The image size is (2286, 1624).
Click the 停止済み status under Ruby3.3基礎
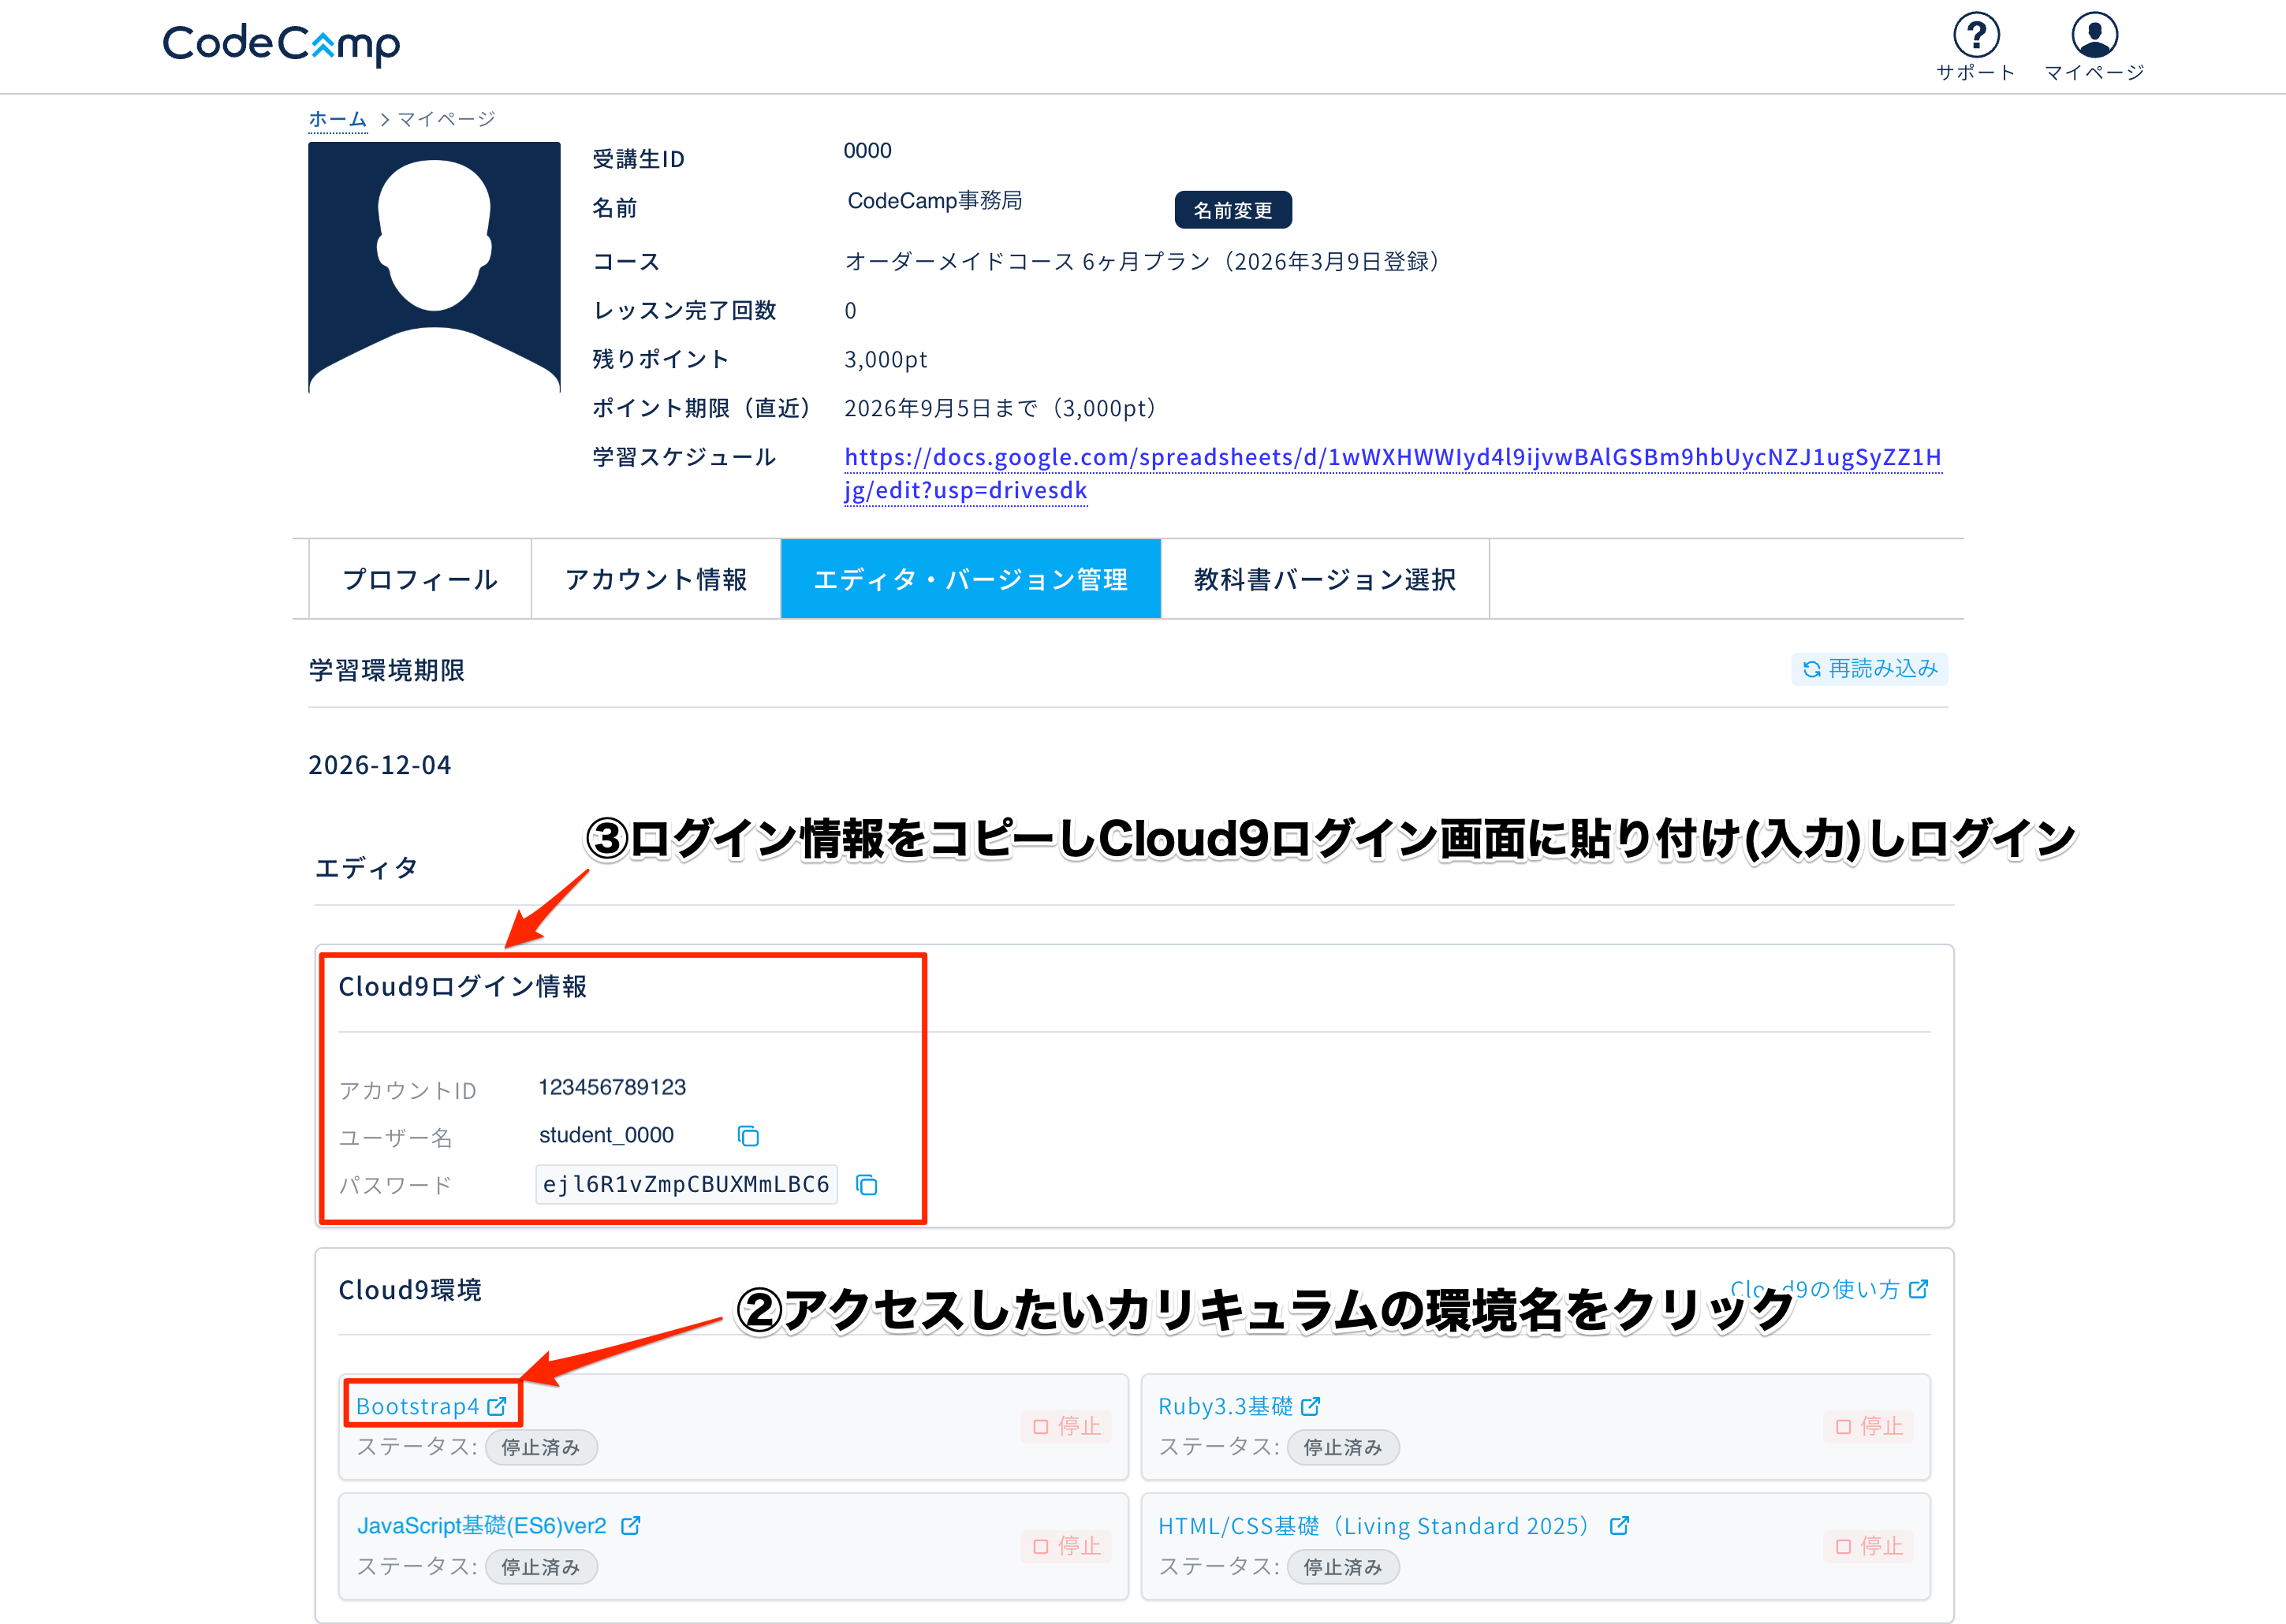tap(1343, 1448)
